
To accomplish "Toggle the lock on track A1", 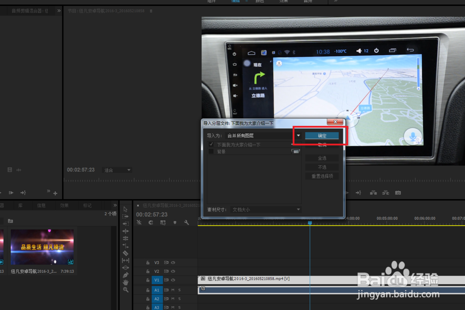I will coord(148,290).
